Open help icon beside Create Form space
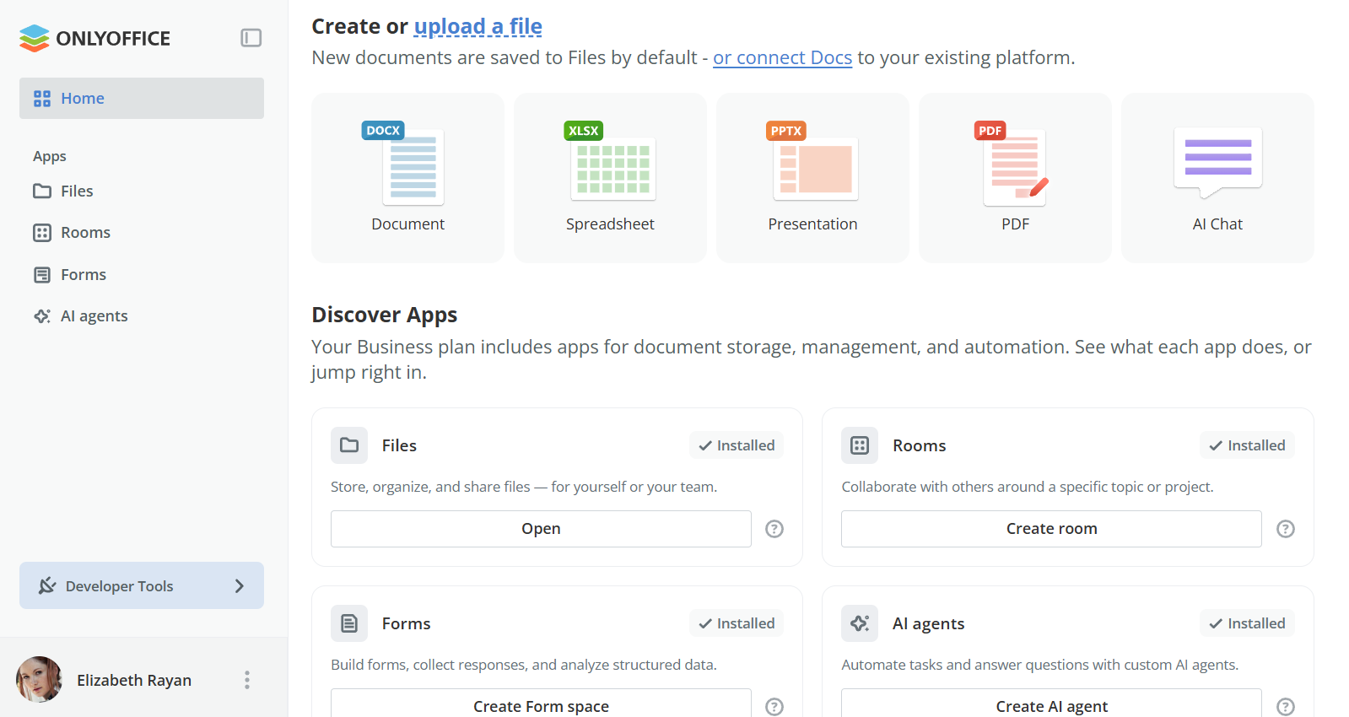 [x=774, y=707]
